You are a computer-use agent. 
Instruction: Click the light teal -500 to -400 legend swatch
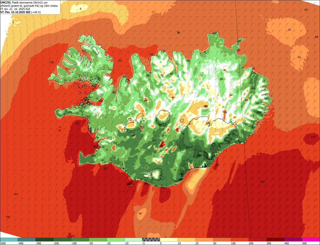coord(9,239)
